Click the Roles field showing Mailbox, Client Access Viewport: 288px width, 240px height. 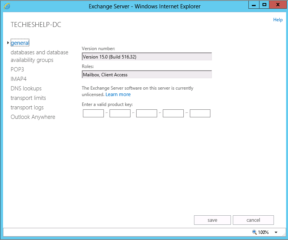click(147, 74)
